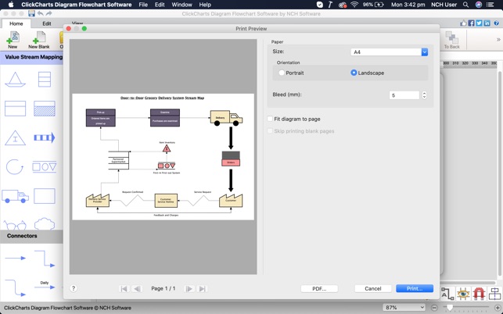Click the New diagram toolbar icon
Screen dimensions: 503x314
tap(13, 39)
